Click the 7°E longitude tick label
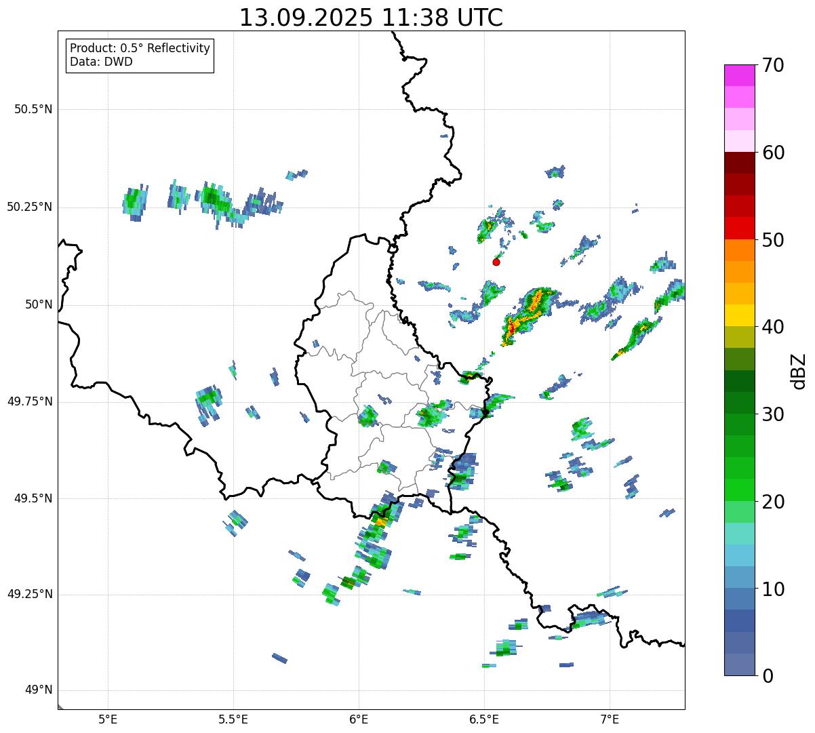Screen dimensions: 815x733 610,718
